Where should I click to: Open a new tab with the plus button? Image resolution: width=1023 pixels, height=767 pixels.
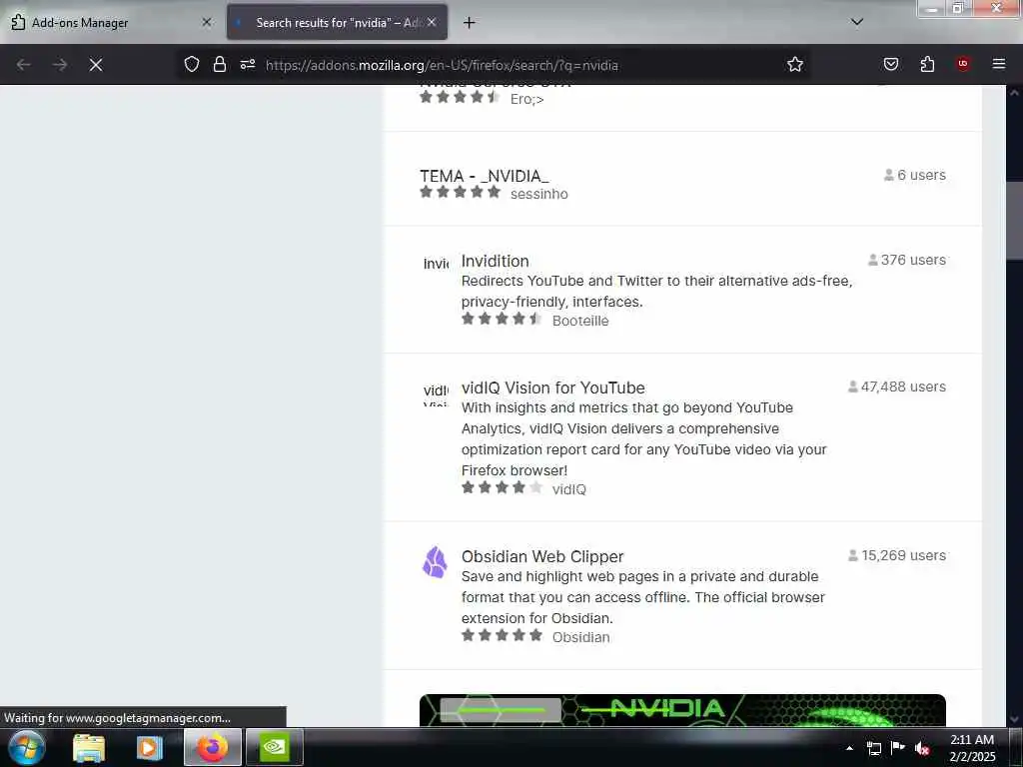pyautogui.click(x=470, y=22)
